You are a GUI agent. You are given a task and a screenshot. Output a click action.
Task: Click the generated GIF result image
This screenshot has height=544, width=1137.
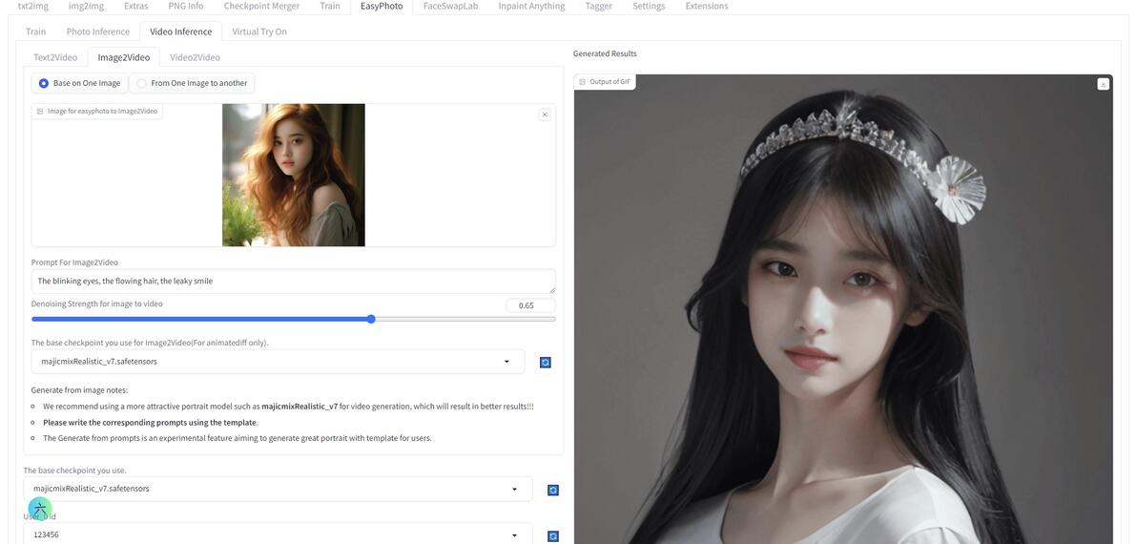pos(843,309)
